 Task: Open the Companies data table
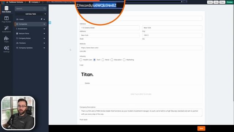pyautogui.click(x=23, y=24)
